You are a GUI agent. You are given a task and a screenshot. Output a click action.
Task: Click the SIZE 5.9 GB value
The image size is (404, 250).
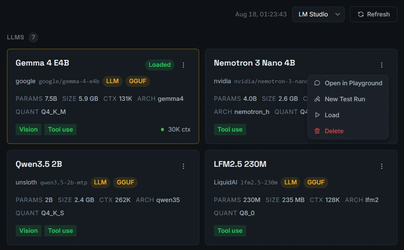pyautogui.click(x=89, y=99)
